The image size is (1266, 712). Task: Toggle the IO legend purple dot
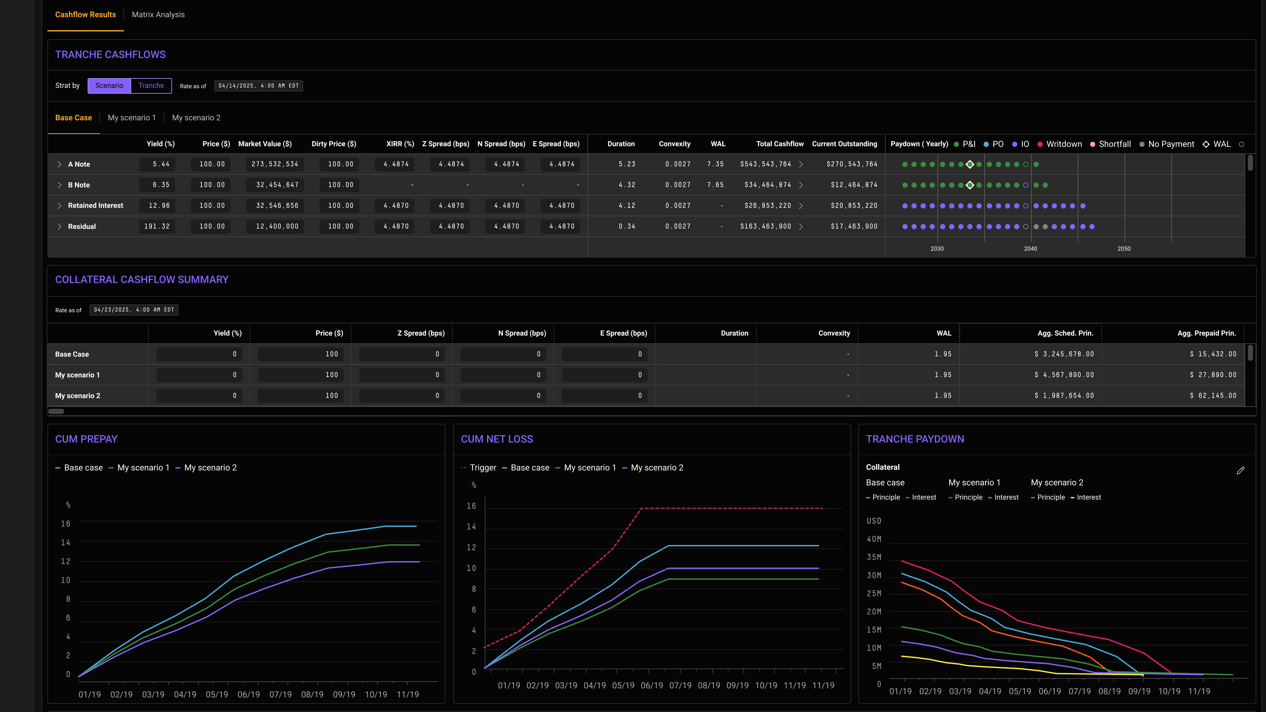coord(1015,144)
